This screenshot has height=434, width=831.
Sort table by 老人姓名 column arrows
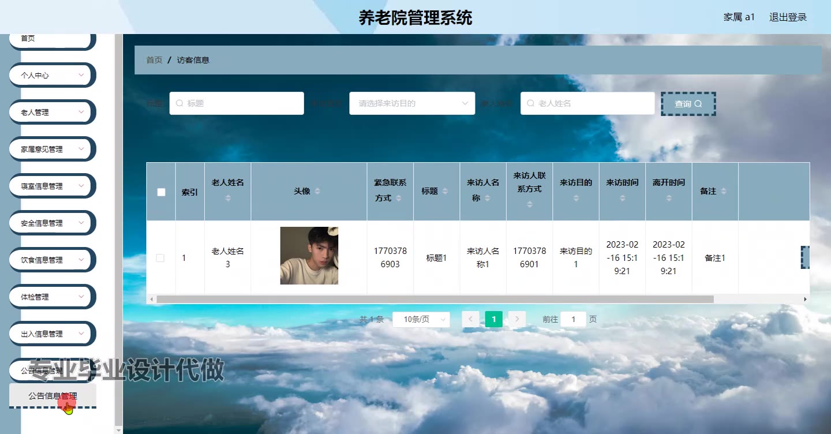(x=227, y=198)
